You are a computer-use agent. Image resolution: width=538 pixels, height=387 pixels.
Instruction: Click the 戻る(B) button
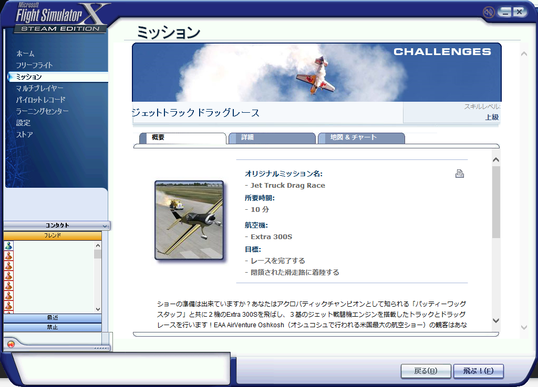click(x=426, y=371)
